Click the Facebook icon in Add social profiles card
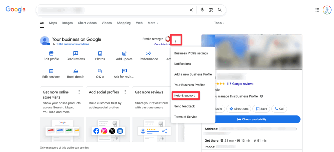This screenshot has width=334, height=152. point(96,131)
